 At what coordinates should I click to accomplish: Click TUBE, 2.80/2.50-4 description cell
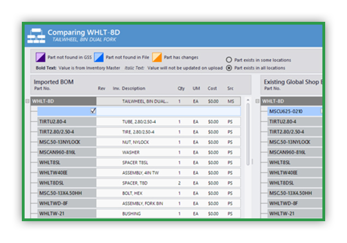tap(139, 122)
